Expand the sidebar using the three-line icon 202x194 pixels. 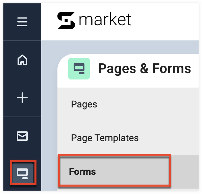click(22, 22)
